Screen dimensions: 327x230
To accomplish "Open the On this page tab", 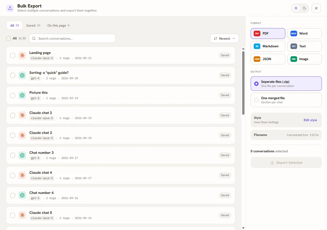I will click(x=58, y=25).
